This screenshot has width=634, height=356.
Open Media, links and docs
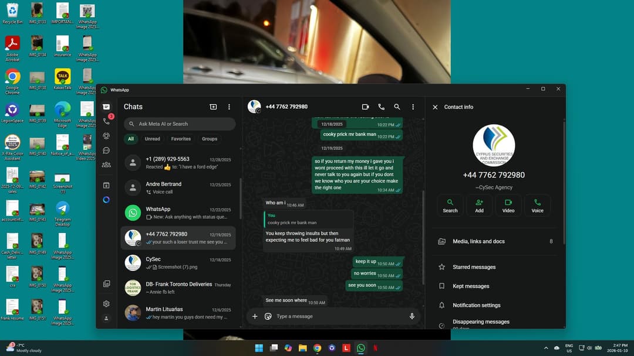(495, 241)
